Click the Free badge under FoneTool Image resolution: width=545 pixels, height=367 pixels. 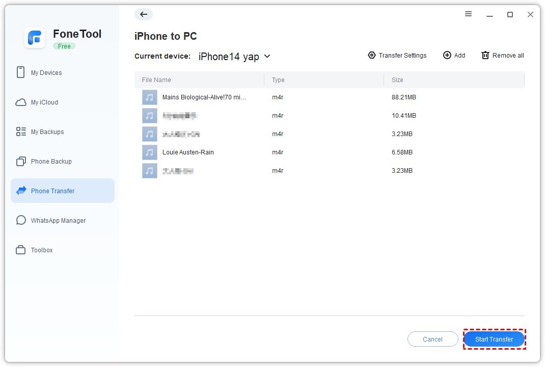pyautogui.click(x=64, y=46)
